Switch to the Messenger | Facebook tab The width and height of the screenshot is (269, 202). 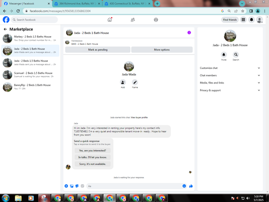(27, 4)
